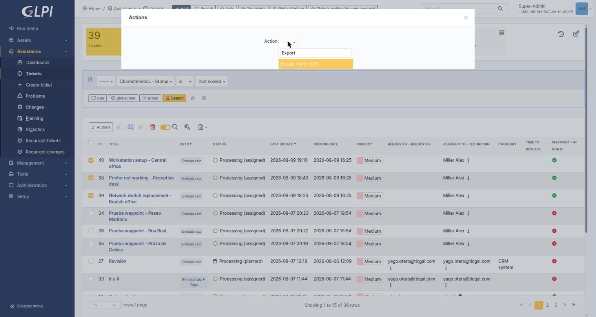The image size is (596, 317).
Task: Click the Export search field in dropdown
Action: pyautogui.click(x=315, y=53)
